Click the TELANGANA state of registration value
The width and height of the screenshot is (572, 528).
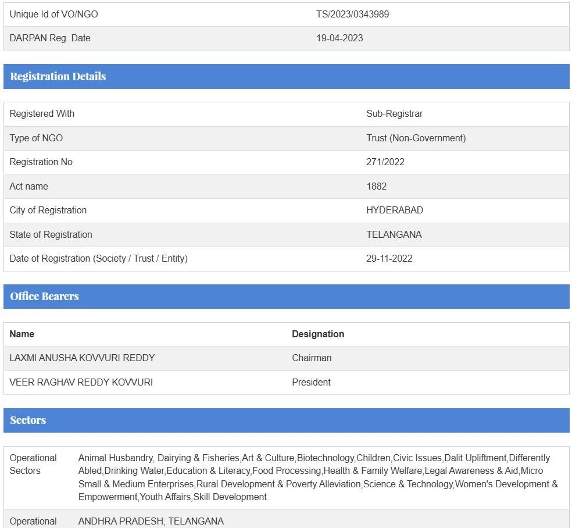click(394, 234)
